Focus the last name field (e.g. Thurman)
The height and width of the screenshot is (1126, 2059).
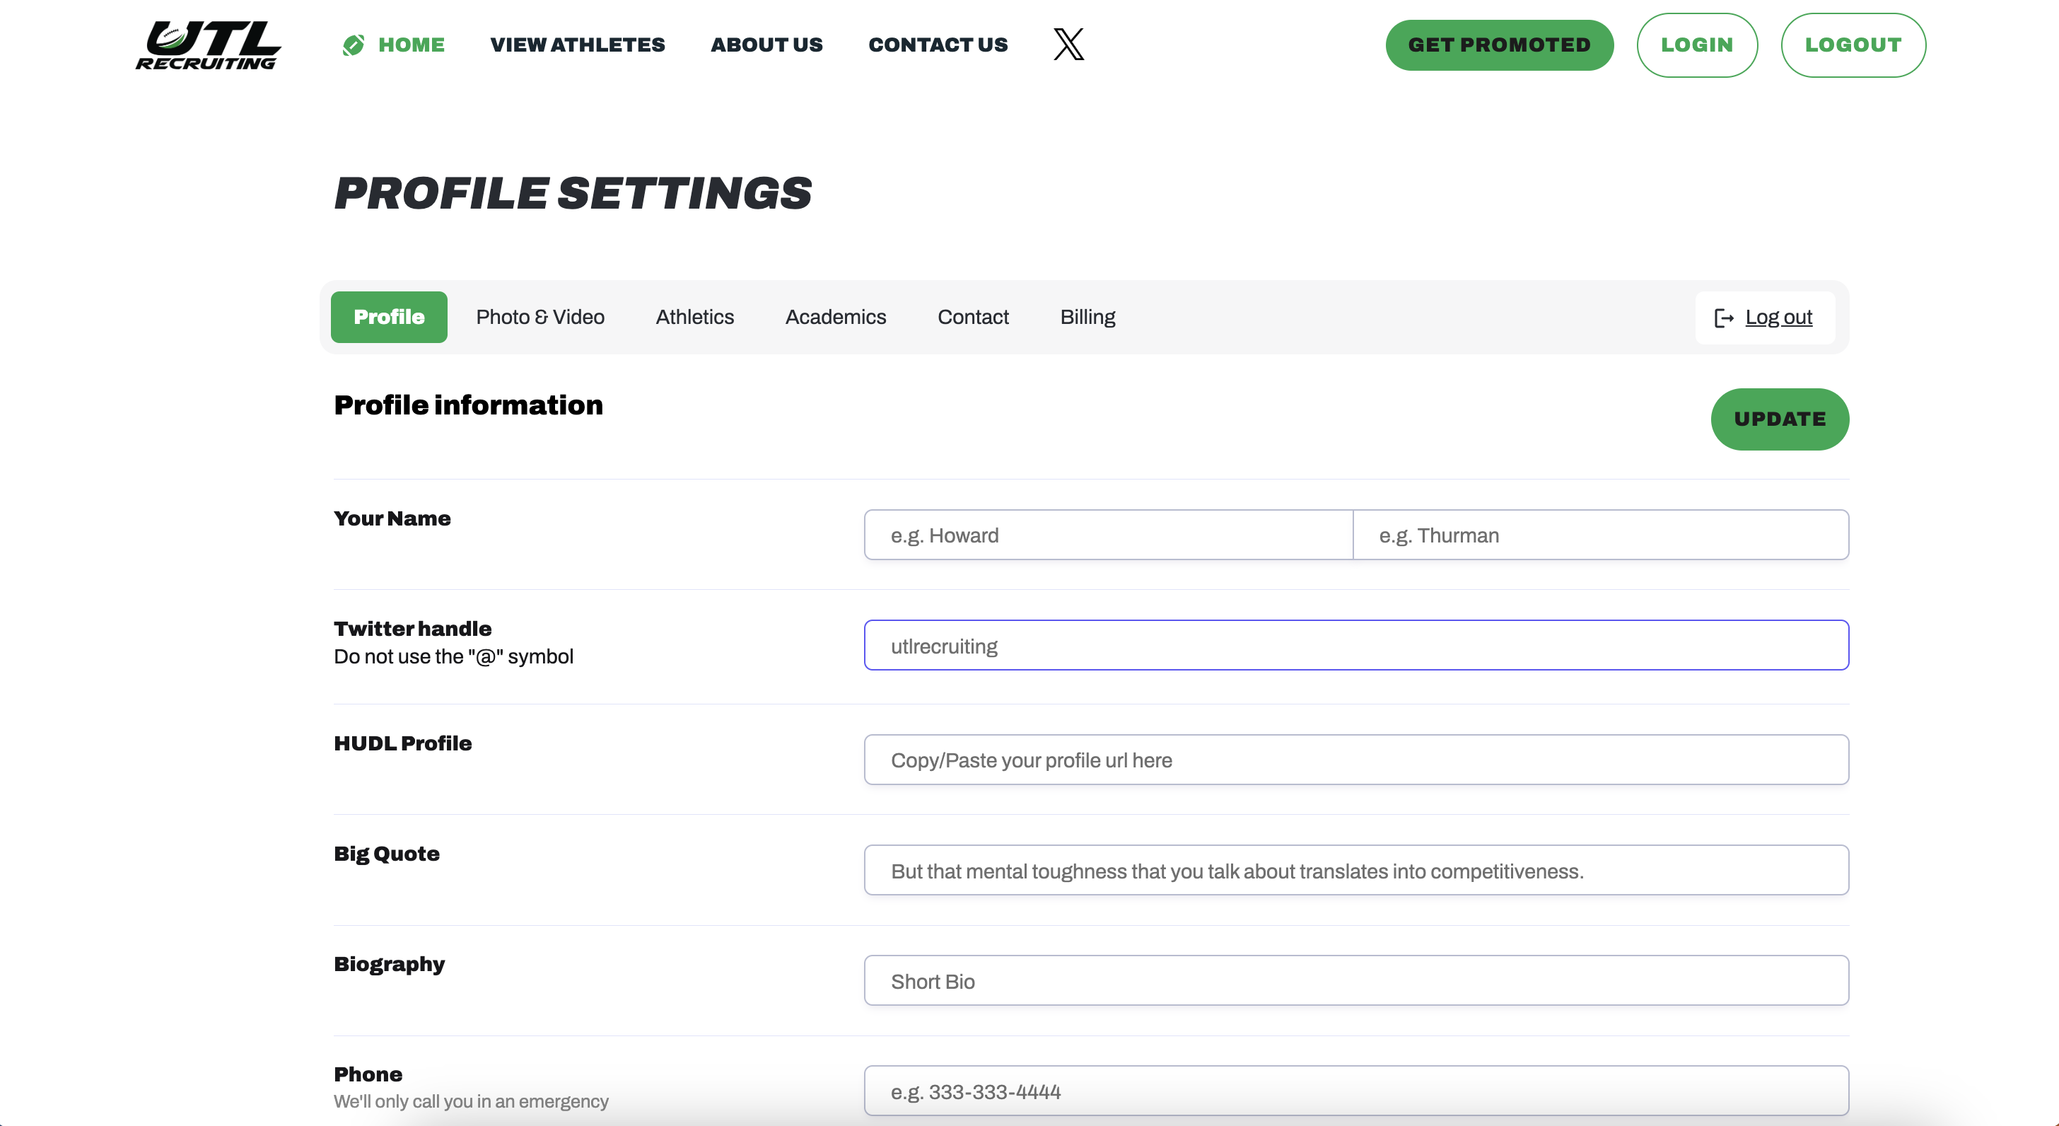(1601, 535)
